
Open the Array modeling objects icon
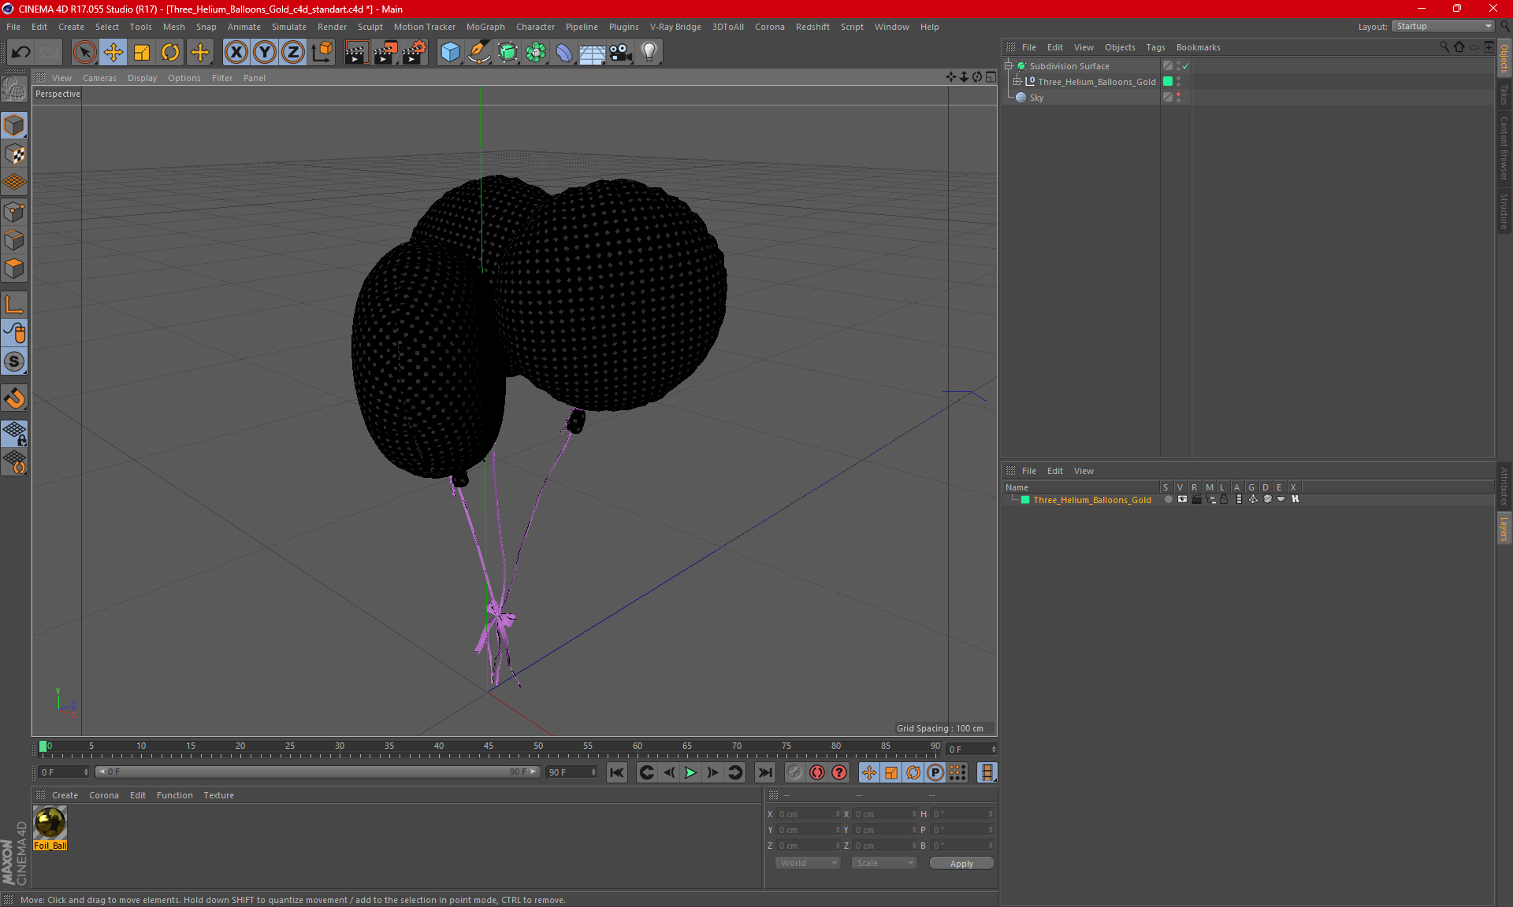(536, 53)
